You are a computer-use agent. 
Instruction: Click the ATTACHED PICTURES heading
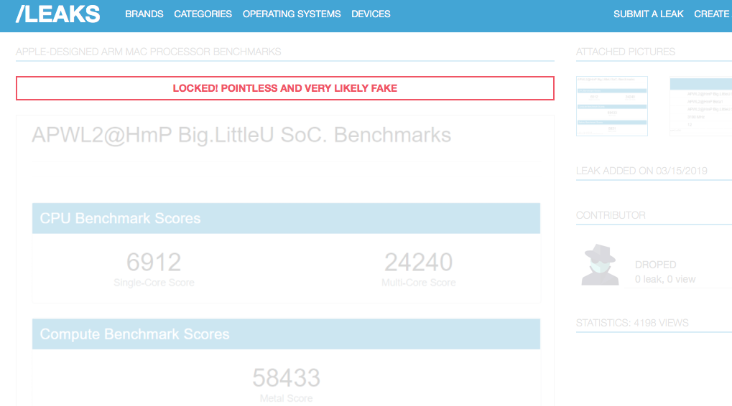(626, 52)
